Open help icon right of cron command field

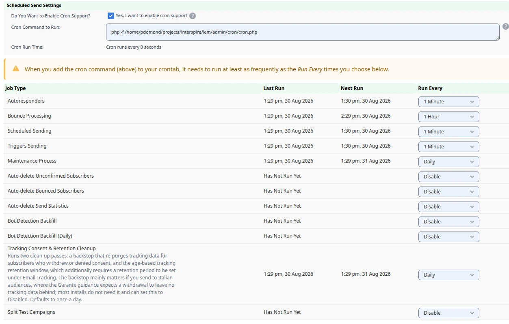click(505, 26)
